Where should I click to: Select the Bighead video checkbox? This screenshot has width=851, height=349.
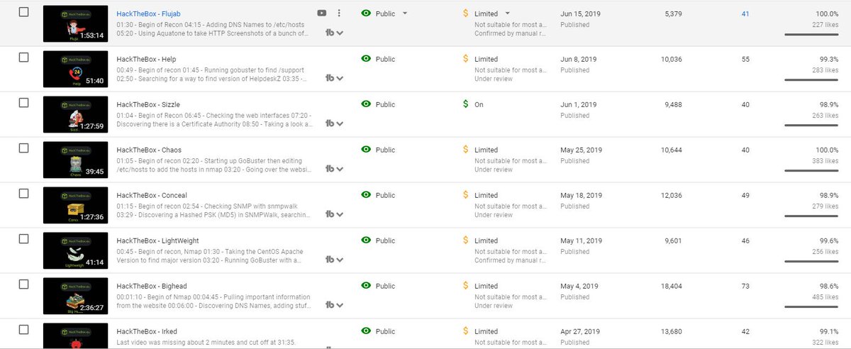(23, 285)
